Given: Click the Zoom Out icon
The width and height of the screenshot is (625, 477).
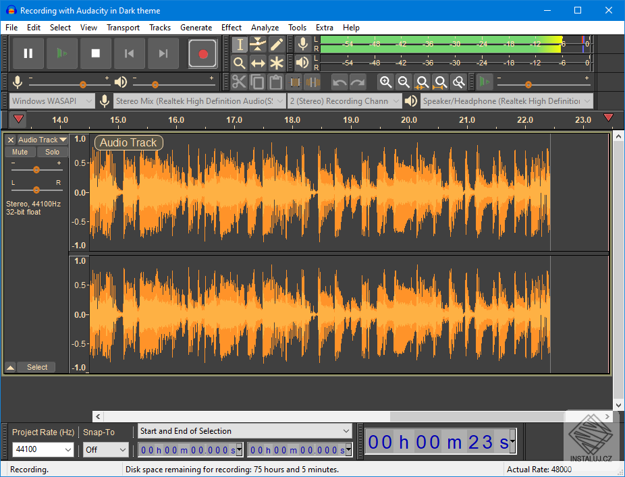Looking at the screenshot, I should tap(404, 82).
